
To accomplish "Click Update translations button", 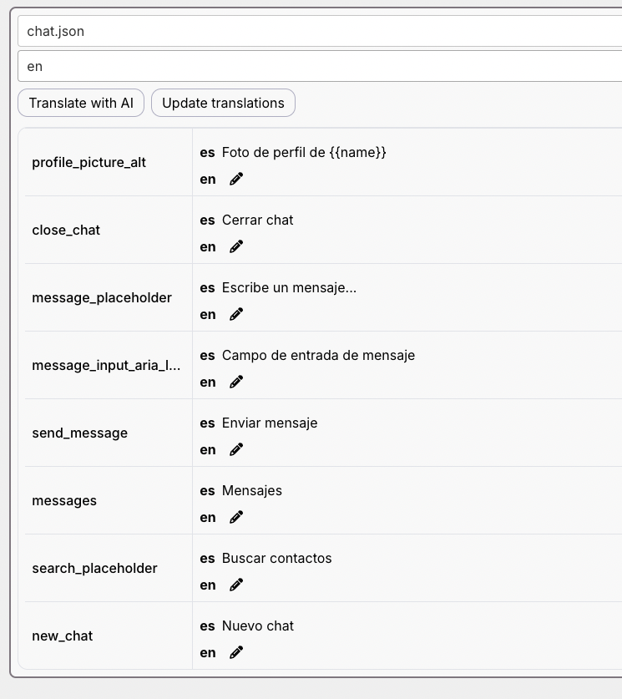I will click(x=223, y=103).
